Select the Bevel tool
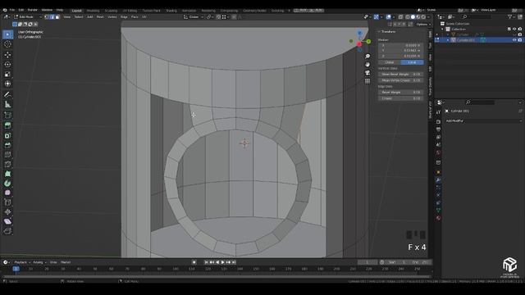 [x=7, y=145]
